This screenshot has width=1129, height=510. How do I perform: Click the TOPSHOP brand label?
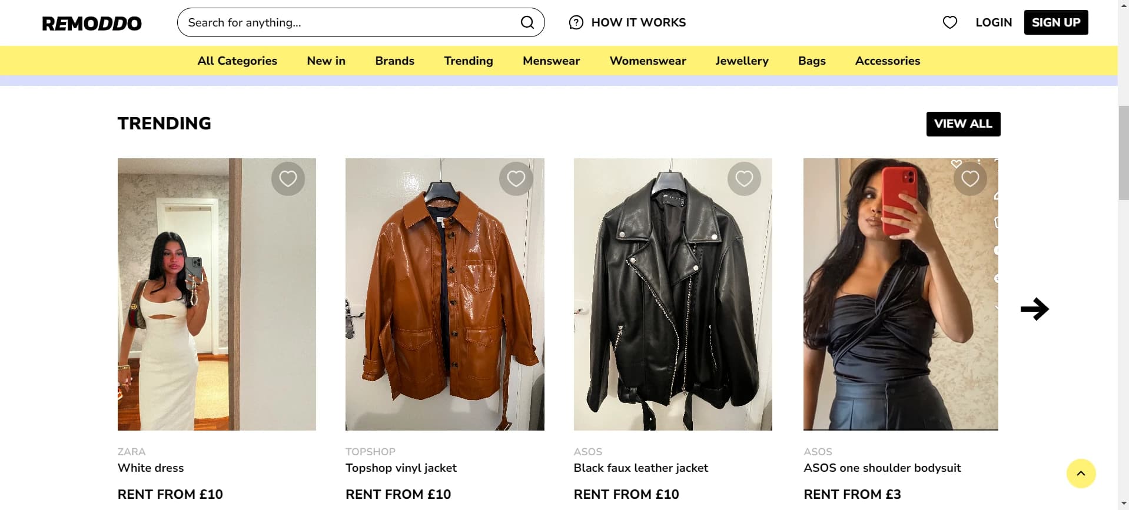tap(370, 452)
